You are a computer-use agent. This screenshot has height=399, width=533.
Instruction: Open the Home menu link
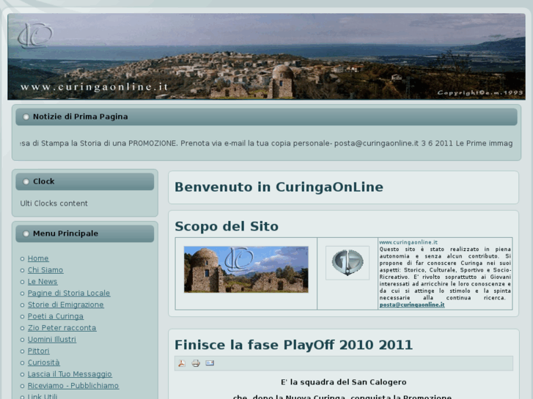(38, 258)
